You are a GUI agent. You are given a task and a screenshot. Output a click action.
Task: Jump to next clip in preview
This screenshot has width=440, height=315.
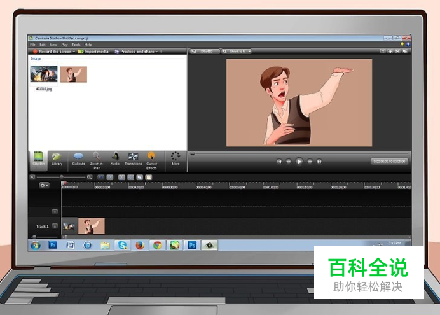point(319,162)
